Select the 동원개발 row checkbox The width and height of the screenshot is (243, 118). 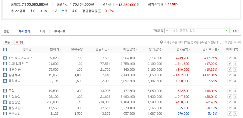[5, 108]
